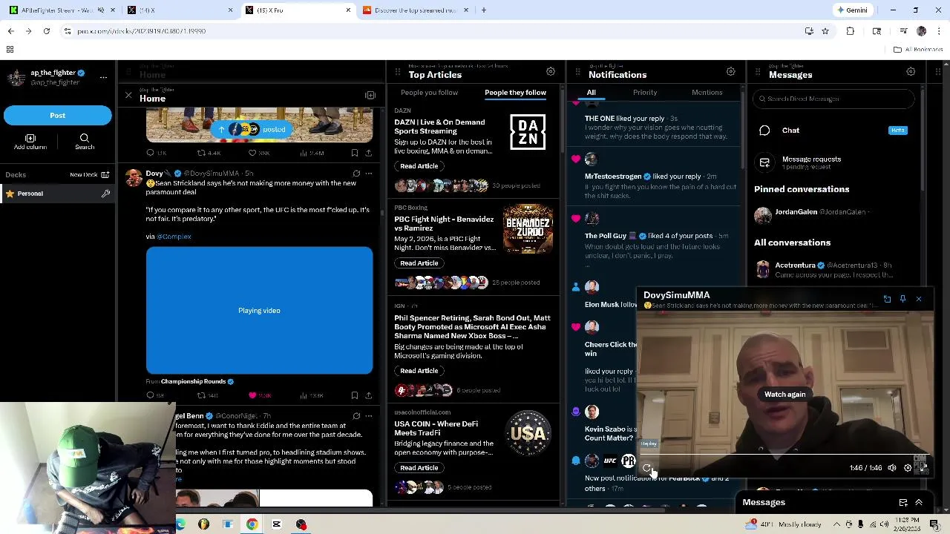Open Notifications column settings
Image resolution: width=950 pixels, height=534 pixels.
731,72
